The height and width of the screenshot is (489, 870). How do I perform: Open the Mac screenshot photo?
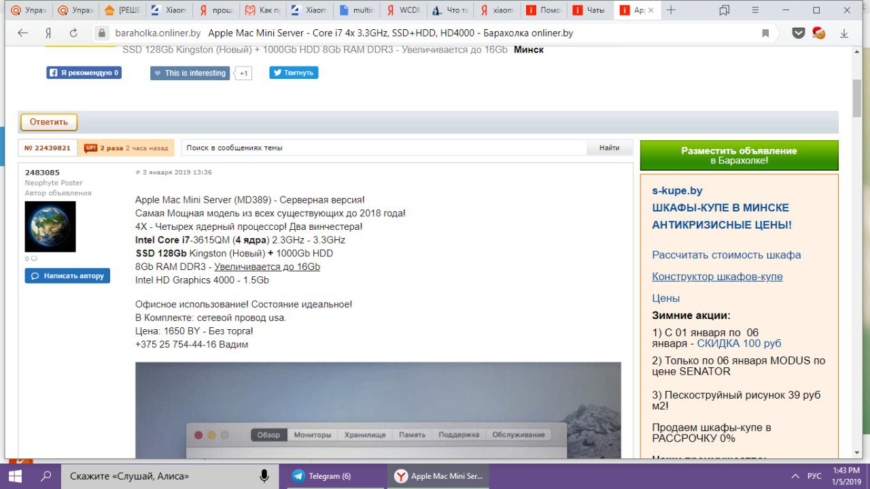point(378,410)
